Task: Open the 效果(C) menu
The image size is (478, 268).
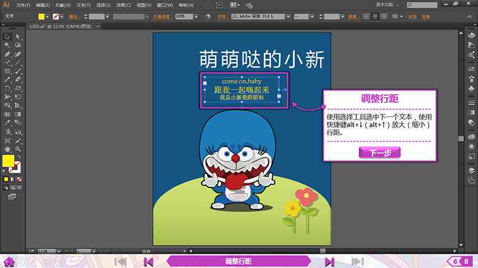Action: click(x=123, y=5)
